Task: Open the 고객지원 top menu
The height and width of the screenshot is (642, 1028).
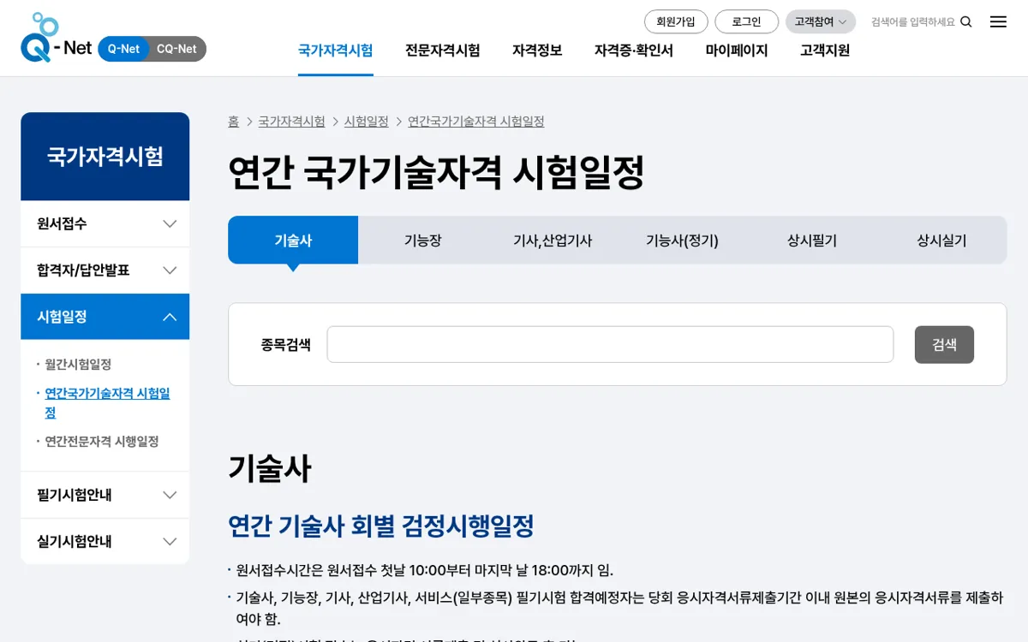Action: [x=825, y=51]
